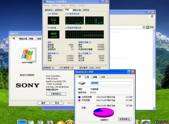The width and height of the screenshot is (169, 124).
Task: Click the CPU 使用率 5% gauge
Action: pyautogui.click(x=53, y=20)
